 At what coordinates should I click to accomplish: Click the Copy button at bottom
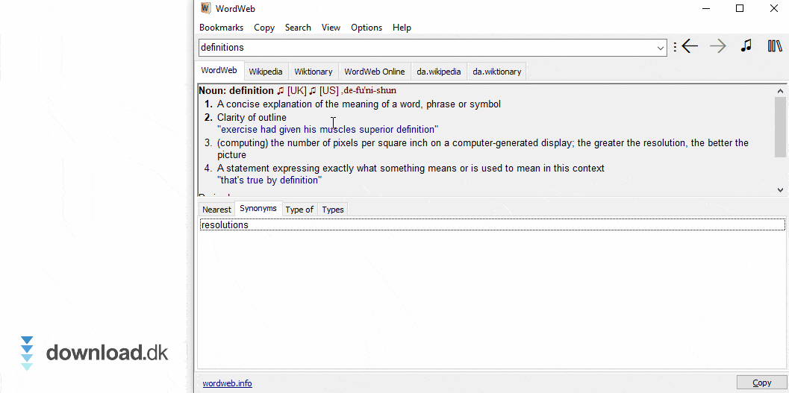pos(762,383)
